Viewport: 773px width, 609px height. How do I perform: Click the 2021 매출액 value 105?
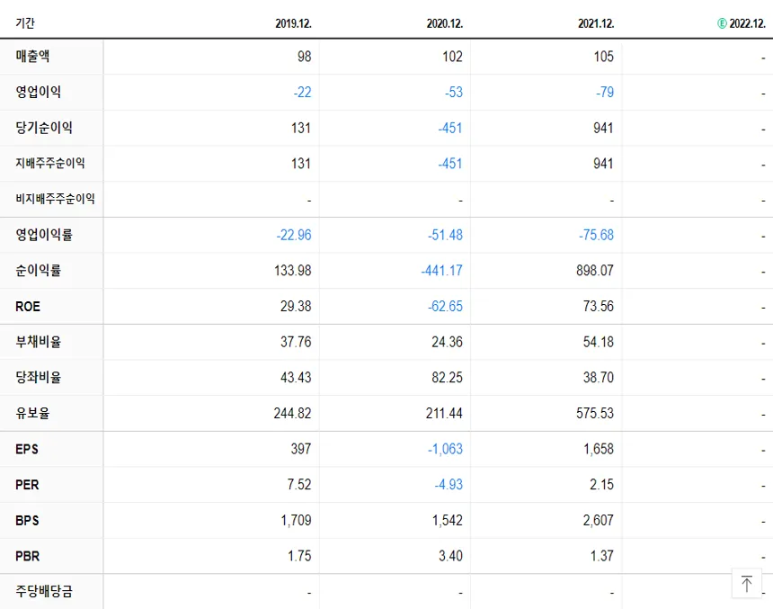coord(604,57)
